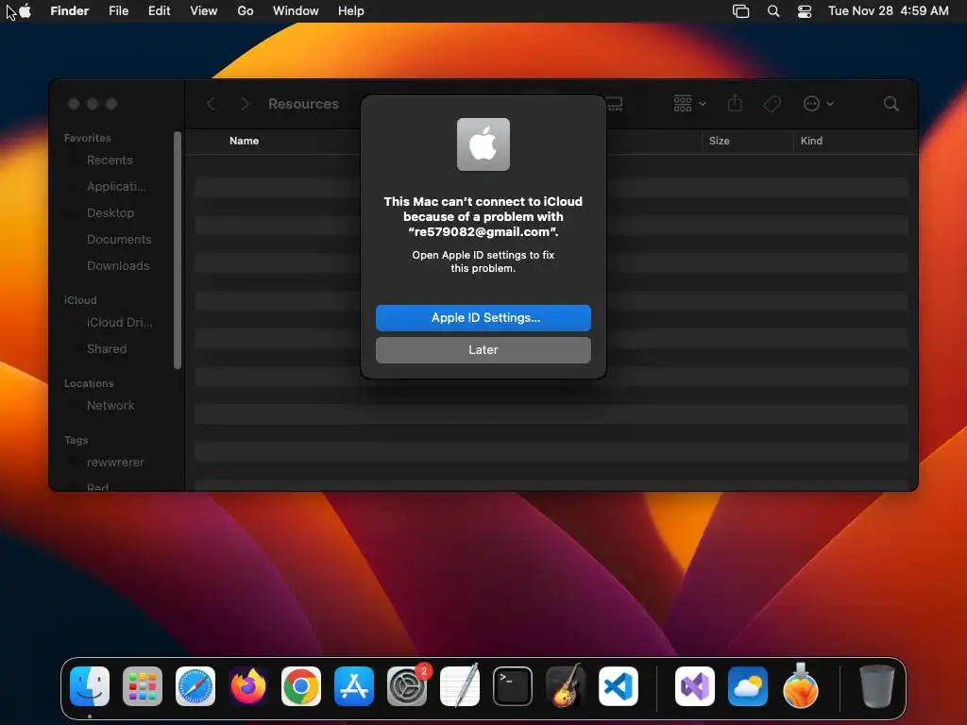This screenshot has width=967, height=725.
Task: Open the Window menu
Action: (x=296, y=11)
